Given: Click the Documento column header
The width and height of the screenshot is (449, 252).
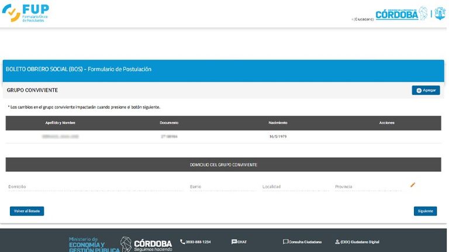Looking at the screenshot, I should coord(169,123).
